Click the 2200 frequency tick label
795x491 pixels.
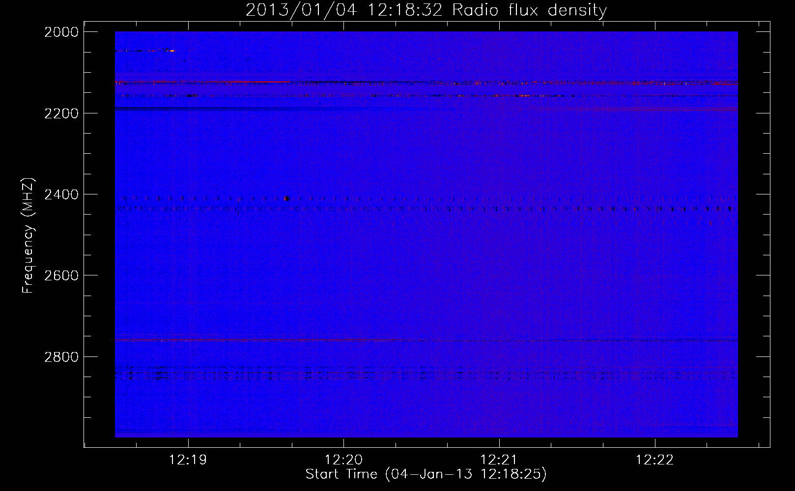pos(61,113)
